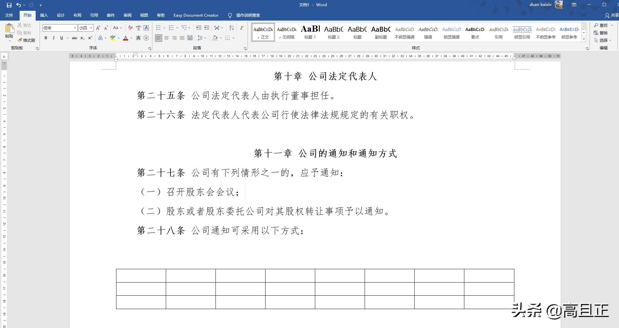Image resolution: width=619 pixels, height=328 pixels.
Task: Center align the paragraph
Action: click(167, 38)
